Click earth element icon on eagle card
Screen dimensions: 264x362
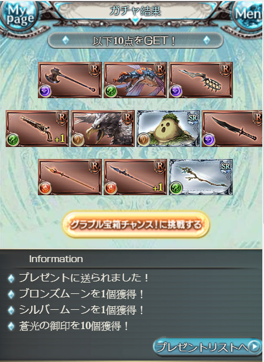(78, 140)
